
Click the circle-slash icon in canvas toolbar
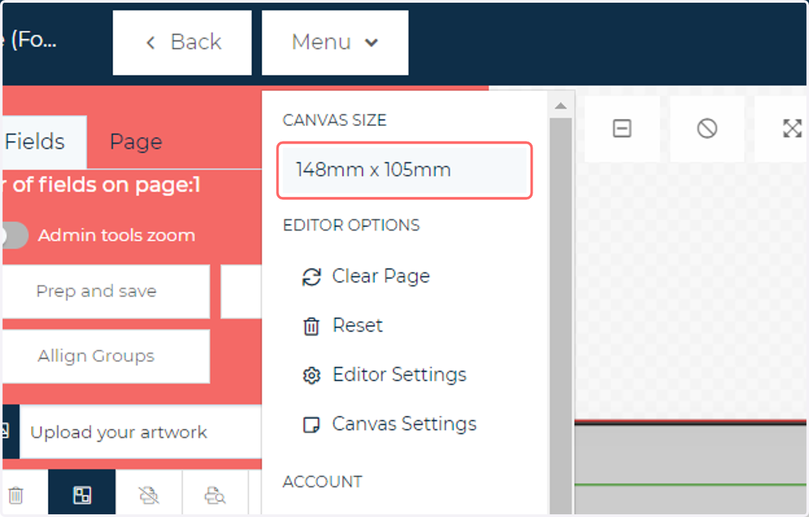click(707, 128)
